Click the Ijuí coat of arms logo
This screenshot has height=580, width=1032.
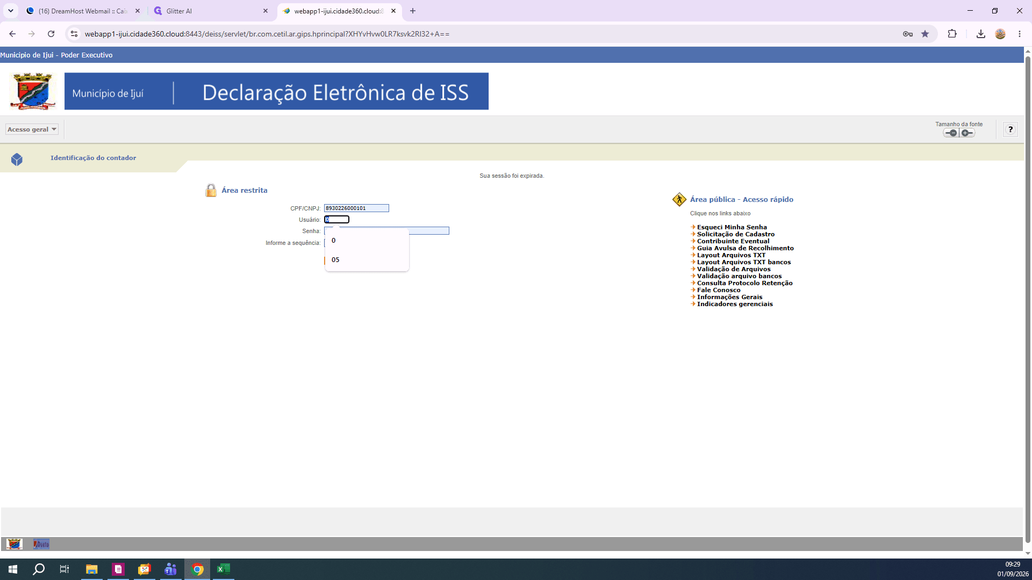coord(33,91)
